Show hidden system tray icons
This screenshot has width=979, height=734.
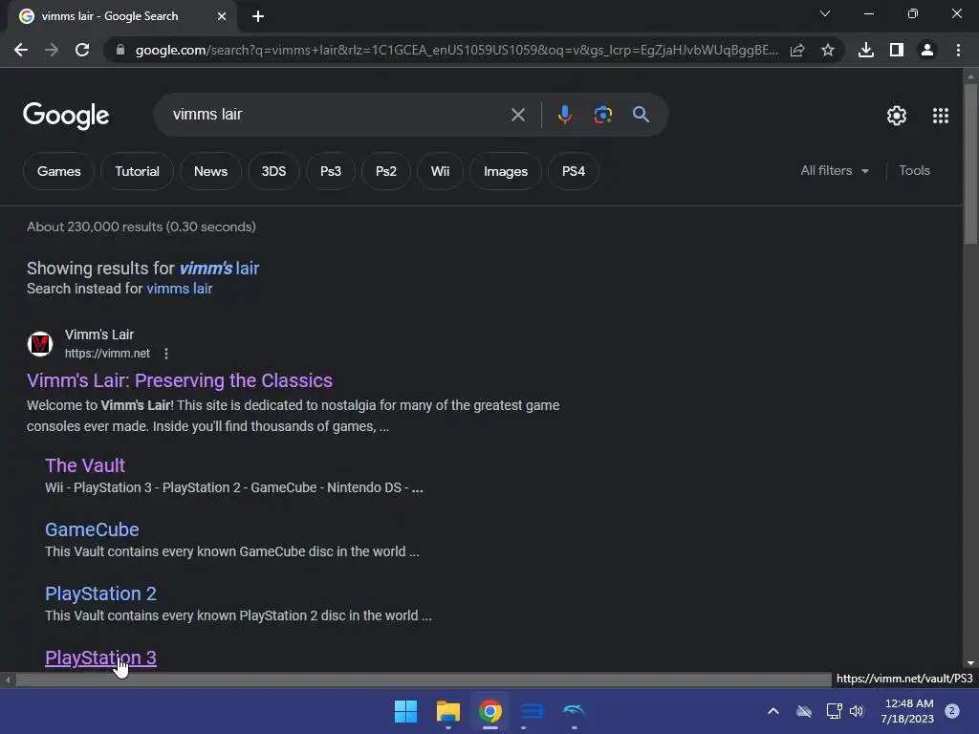pos(772,711)
